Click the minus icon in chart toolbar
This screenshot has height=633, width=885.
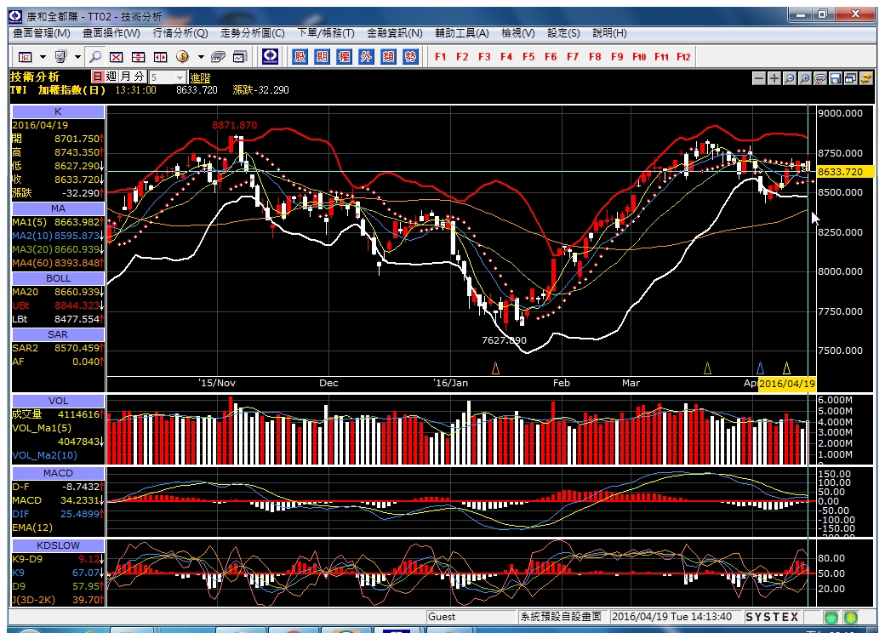coord(759,78)
